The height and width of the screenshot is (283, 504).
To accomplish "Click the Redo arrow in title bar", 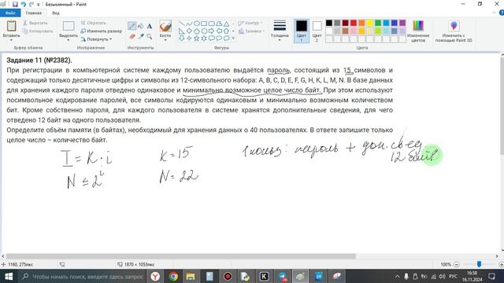I will [x=31, y=4].
